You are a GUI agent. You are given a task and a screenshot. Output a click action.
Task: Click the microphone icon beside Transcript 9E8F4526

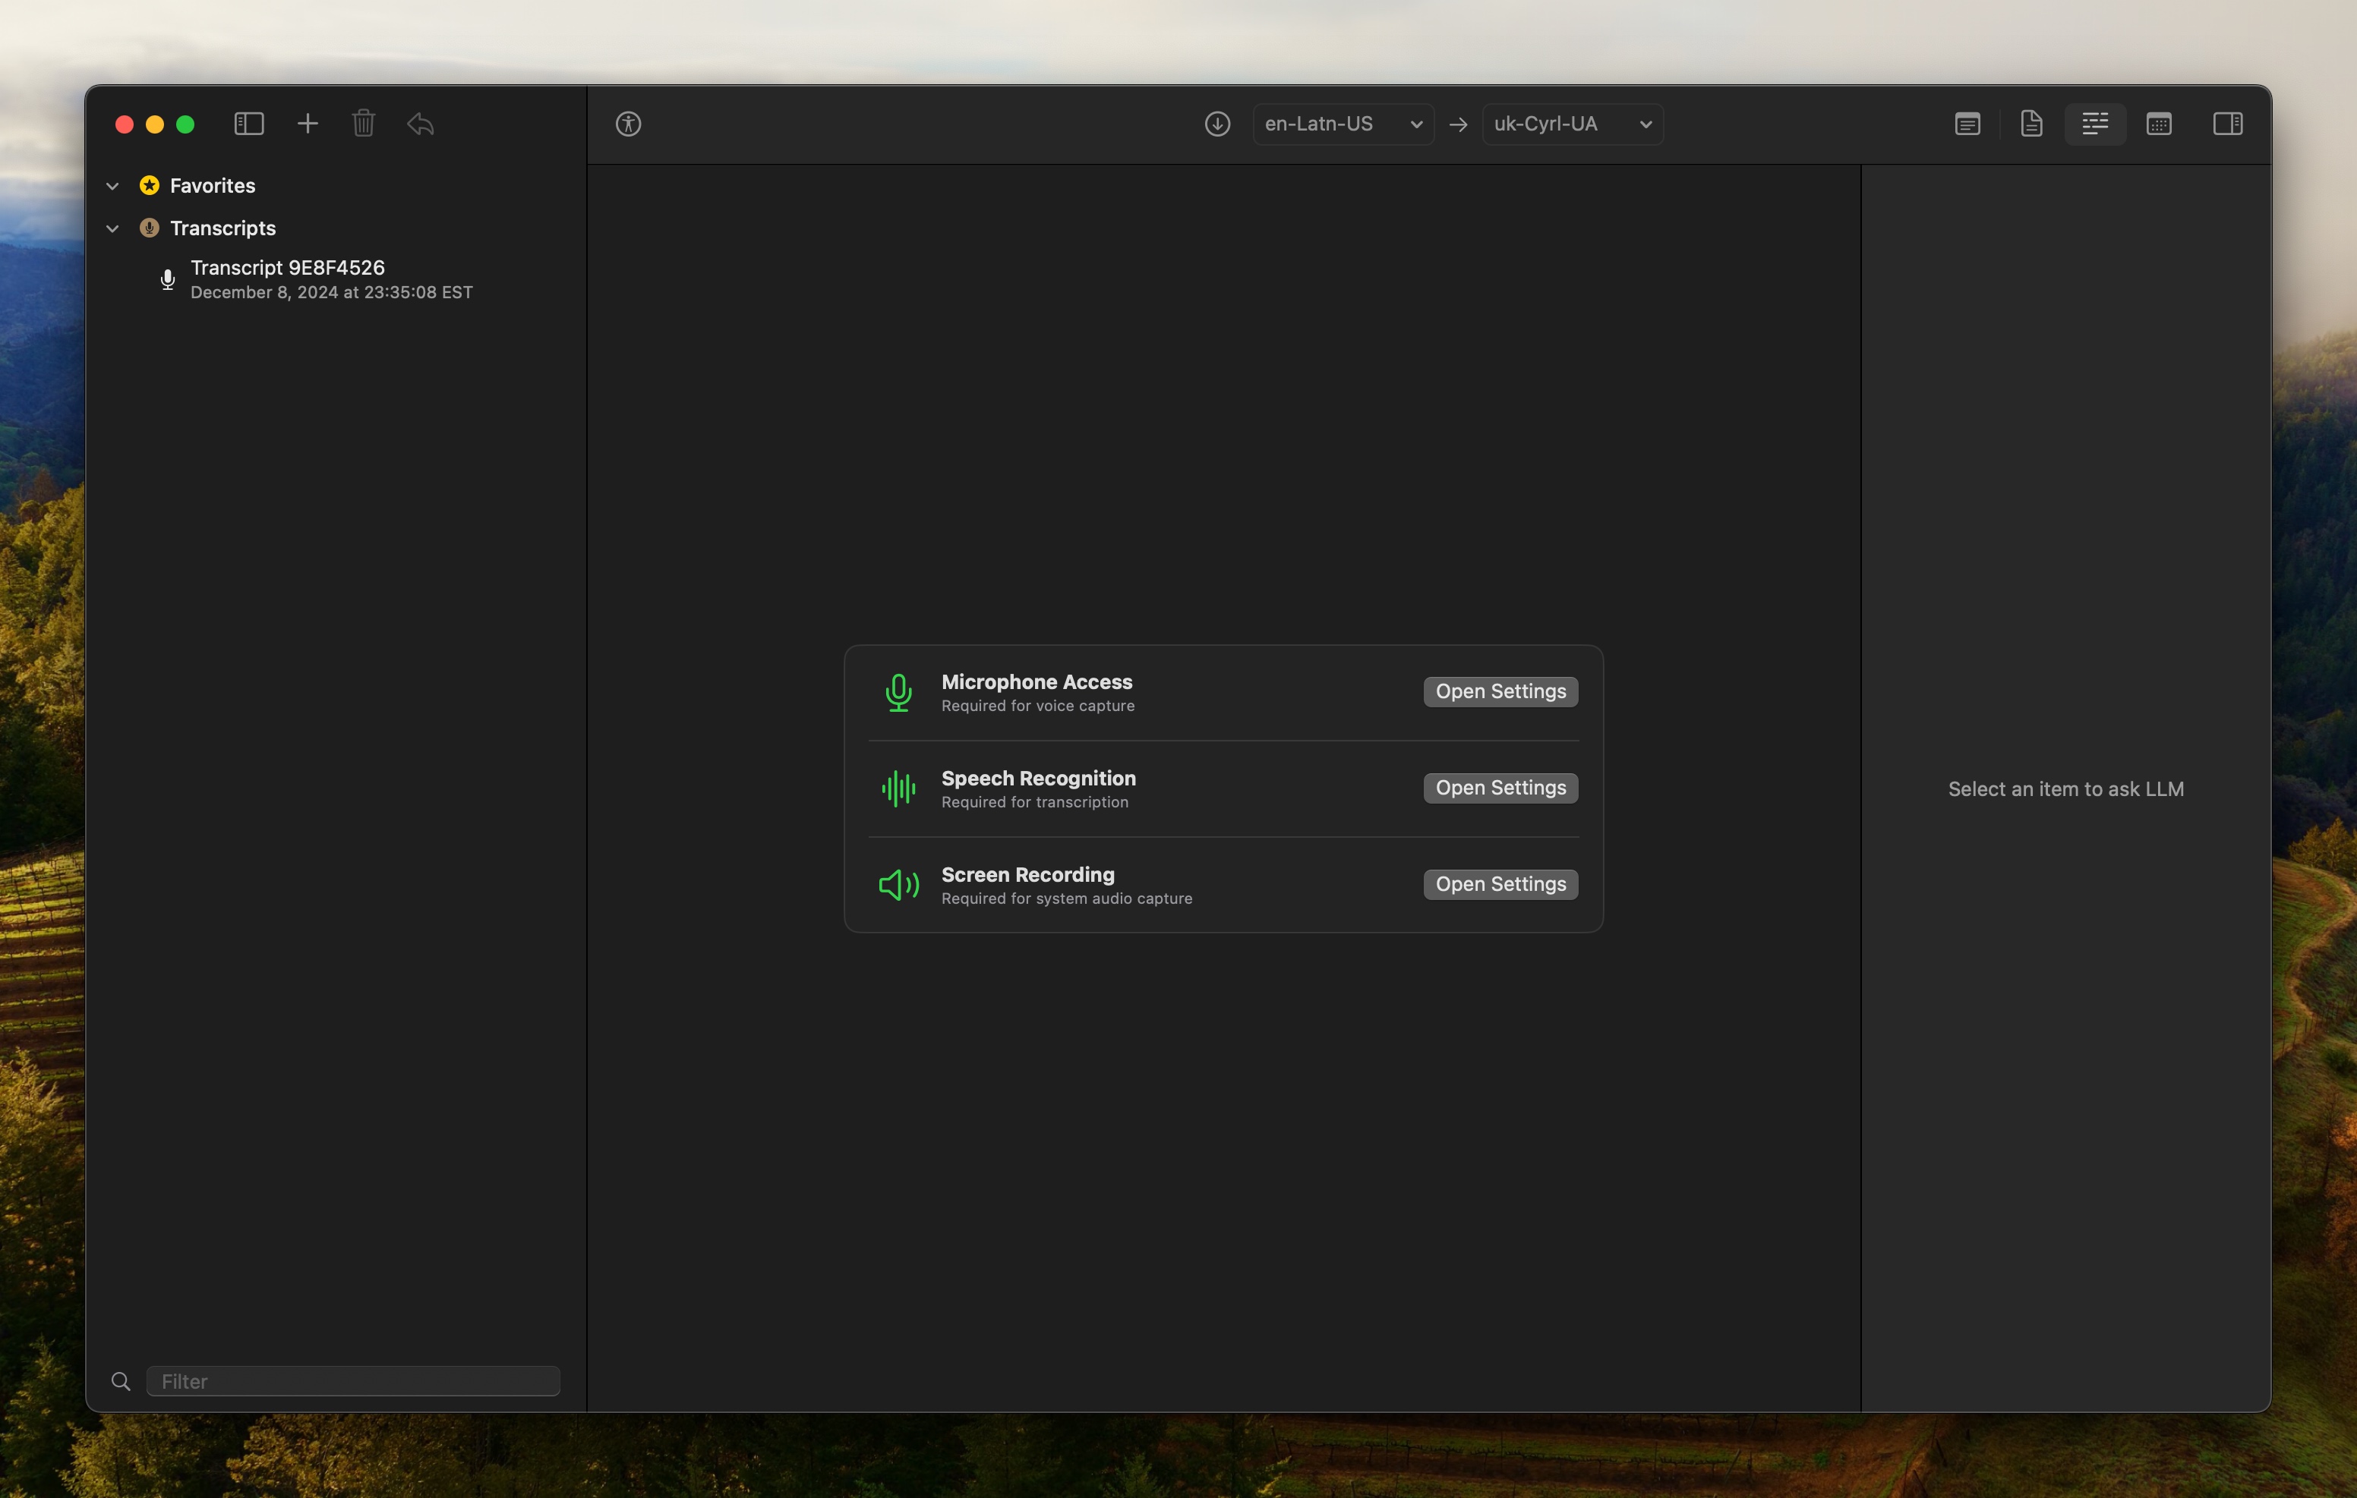click(167, 280)
